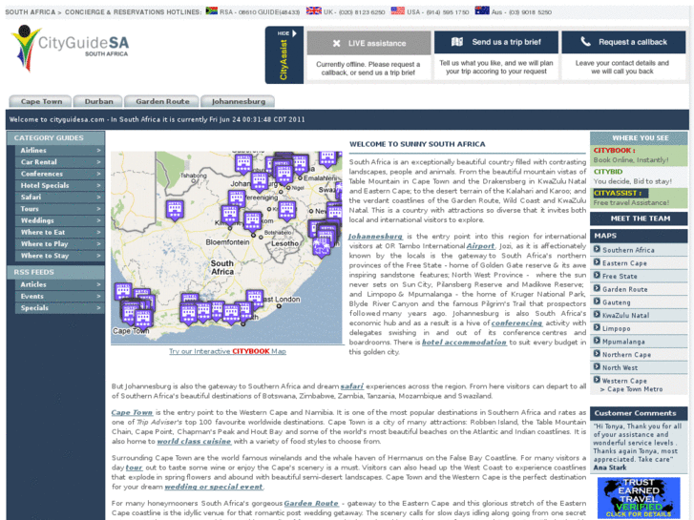Open the Cape Town tab
This screenshot has height=520, width=694.
tap(41, 101)
